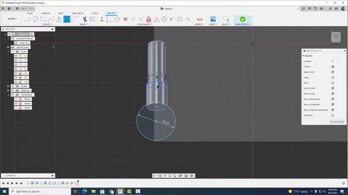Screen dimensions: 348x195
Task: Open Windows Start menu
Action: 4,191
